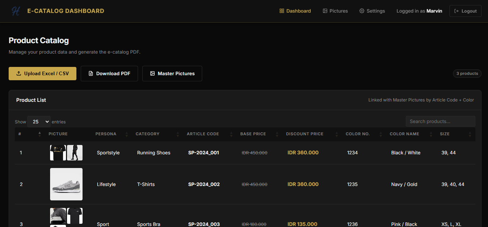Click sizes XS, L, XL
Viewport: 488px width, 227px height.
coord(451,224)
